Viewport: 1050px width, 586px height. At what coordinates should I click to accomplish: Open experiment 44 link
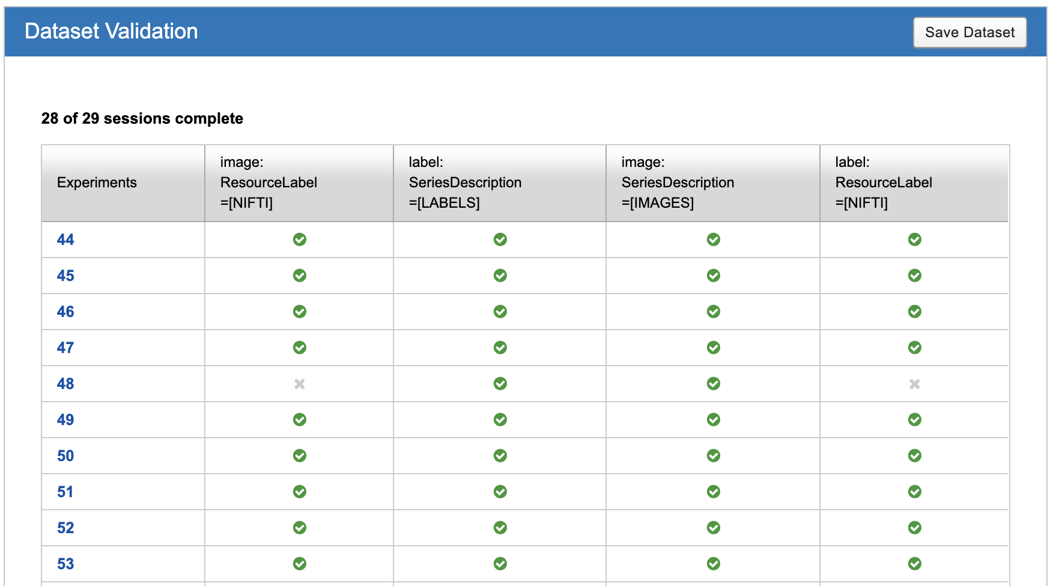point(65,240)
